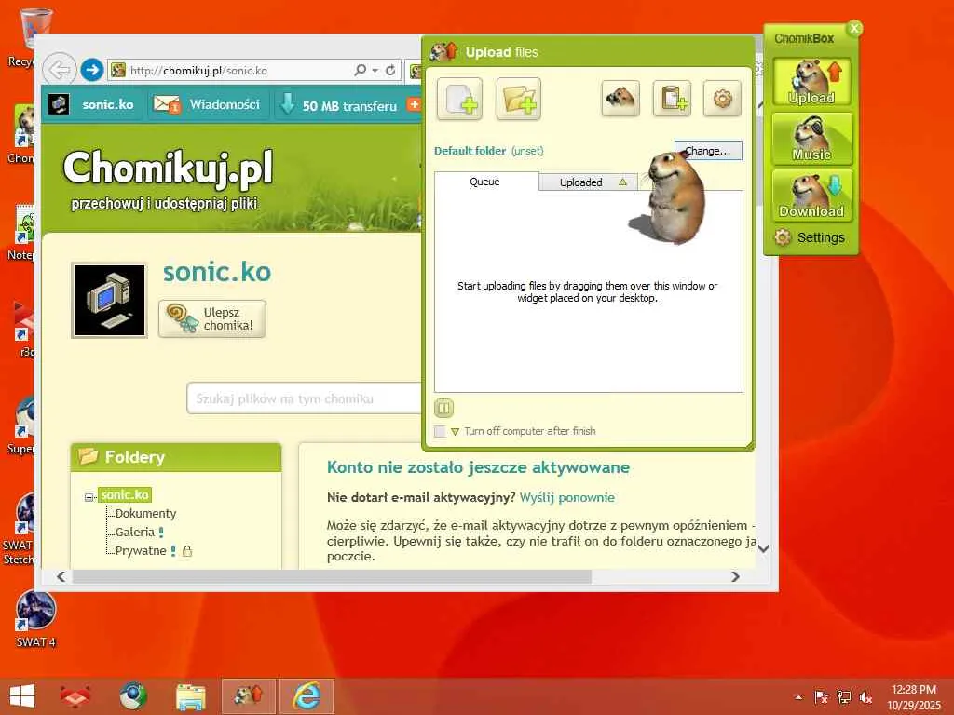Screen dimensions: 954x715
Task: Open the address bar dropdown arrow
Action: (375, 71)
